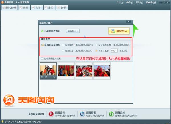This screenshot has height=124, width=171.
Task: Select 自定义宽度 radio option
Action: (96, 51)
